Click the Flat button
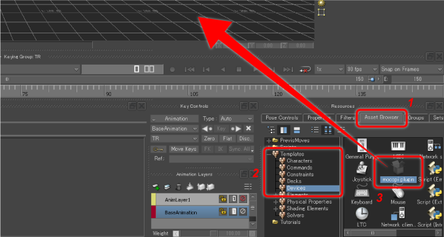This screenshot has width=444, height=237. pos(228,138)
